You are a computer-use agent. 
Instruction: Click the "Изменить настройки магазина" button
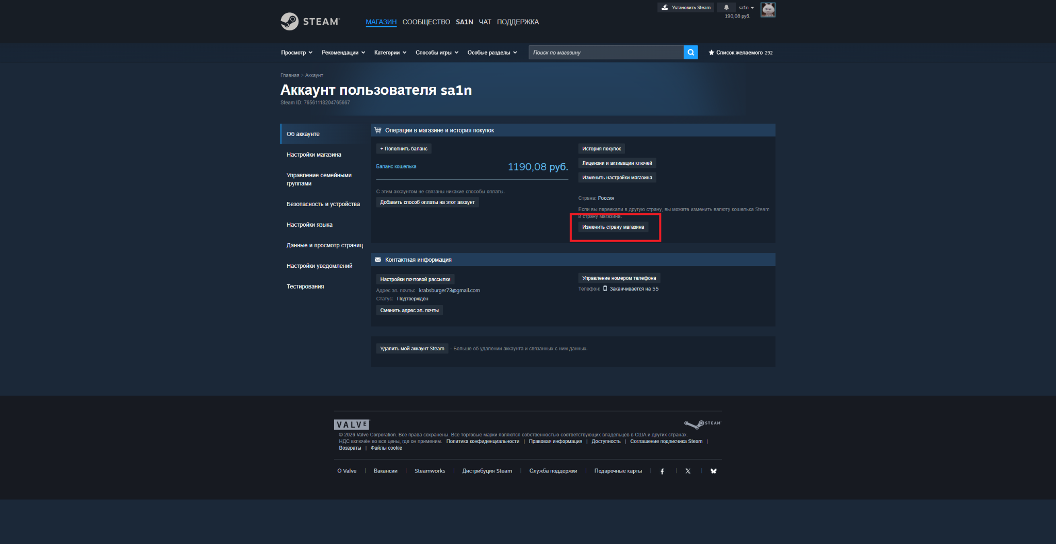click(617, 178)
